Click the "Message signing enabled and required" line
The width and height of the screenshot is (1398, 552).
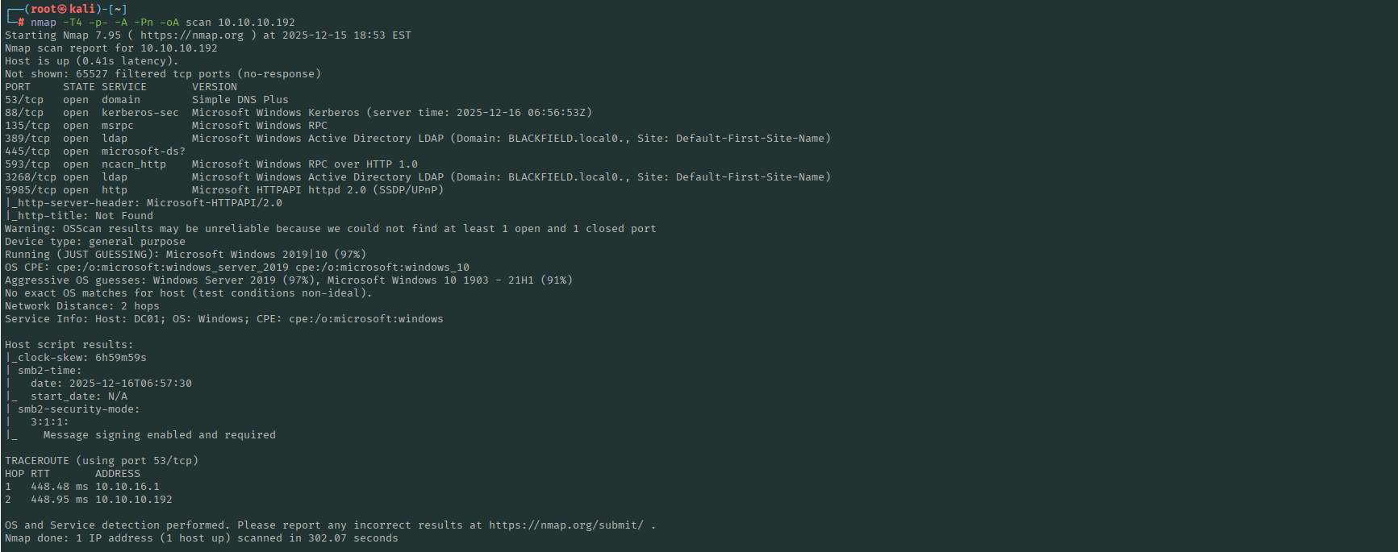coord(159,435)
